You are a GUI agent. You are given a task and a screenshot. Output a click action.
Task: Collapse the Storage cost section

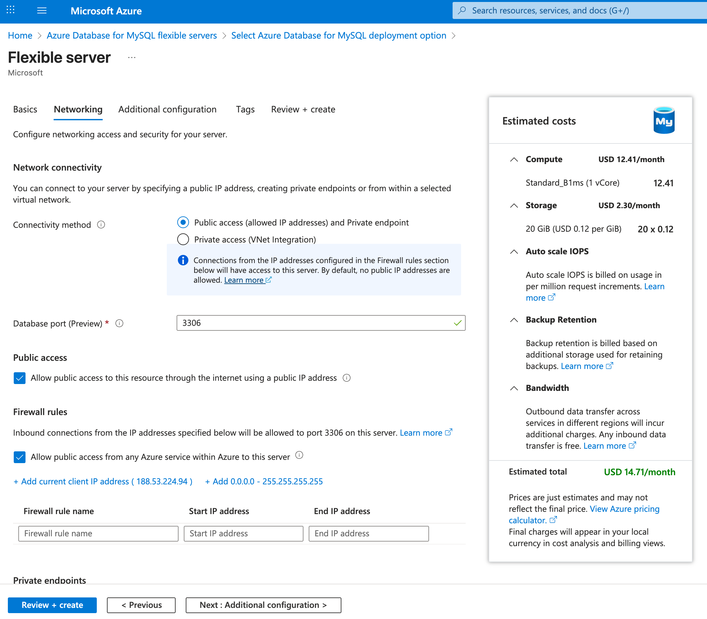point(514,206)
